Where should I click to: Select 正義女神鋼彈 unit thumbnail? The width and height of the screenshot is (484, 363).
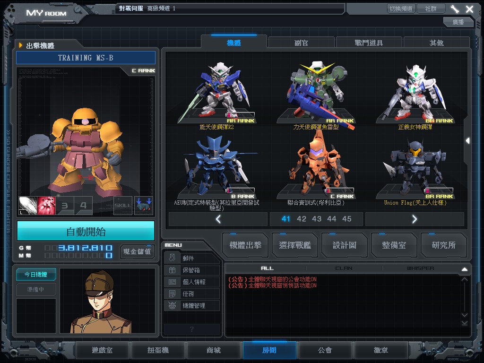tap(415, 93)
